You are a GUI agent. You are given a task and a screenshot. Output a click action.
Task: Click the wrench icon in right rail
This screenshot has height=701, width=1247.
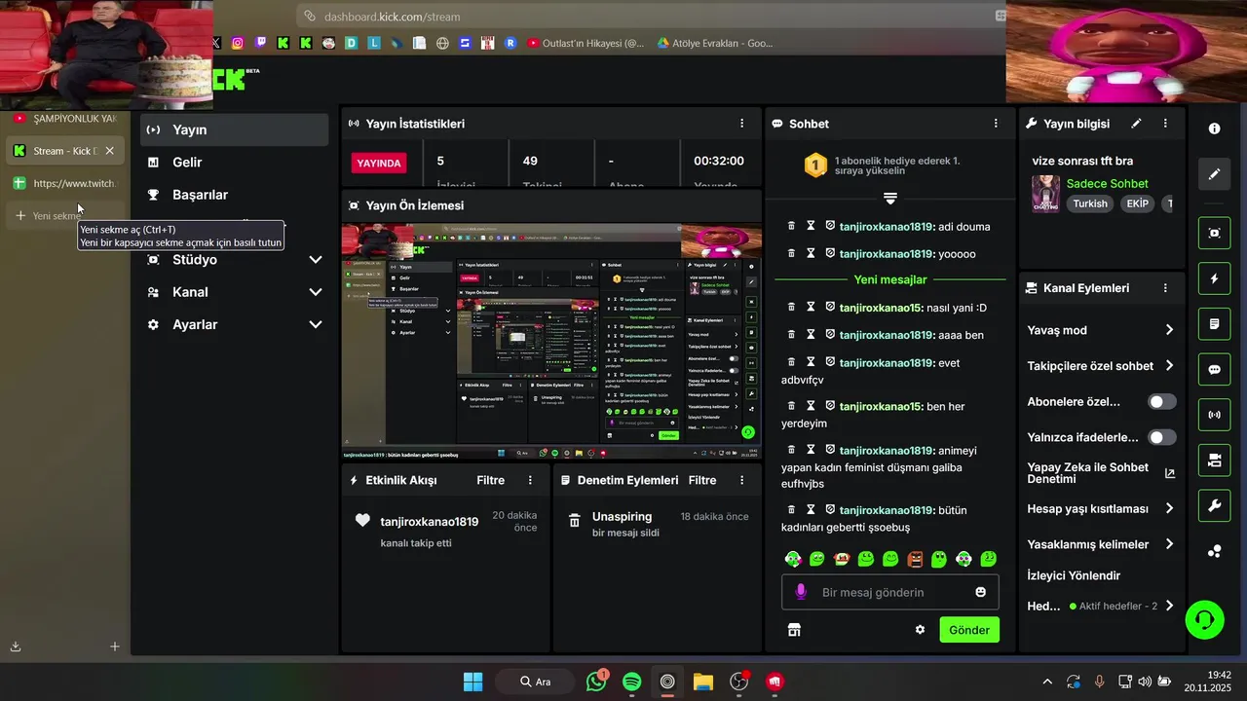coord(1214,505)
